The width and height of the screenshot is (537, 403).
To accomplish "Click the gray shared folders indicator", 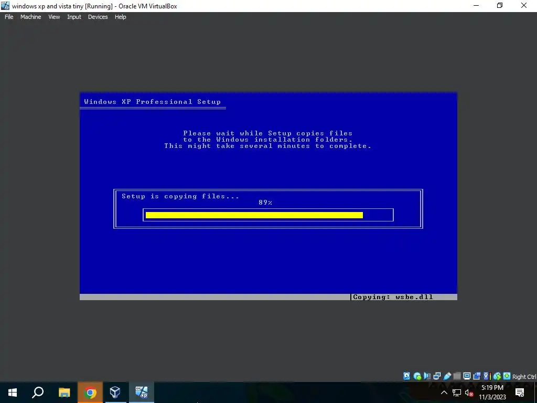I will coord(457,376).
